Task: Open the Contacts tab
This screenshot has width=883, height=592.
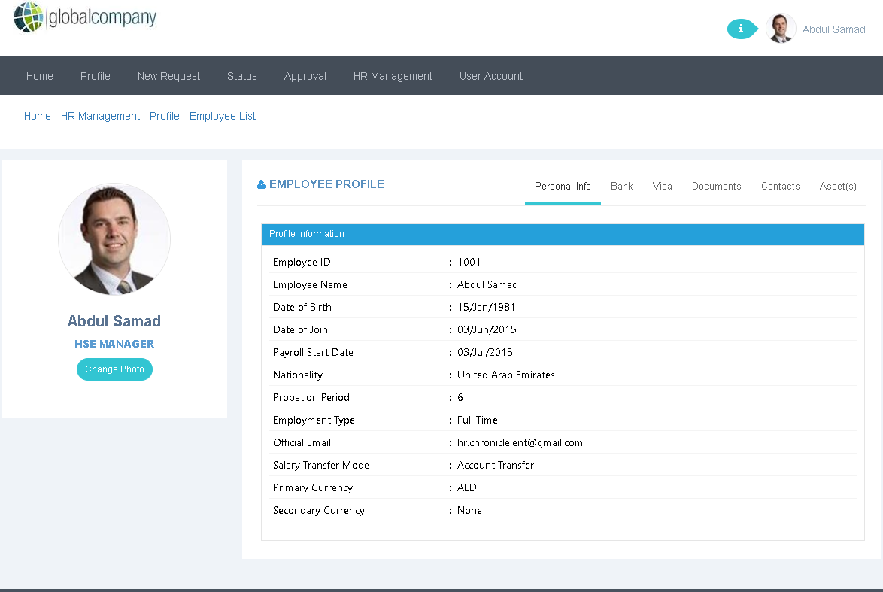Action: pos(780,186)
